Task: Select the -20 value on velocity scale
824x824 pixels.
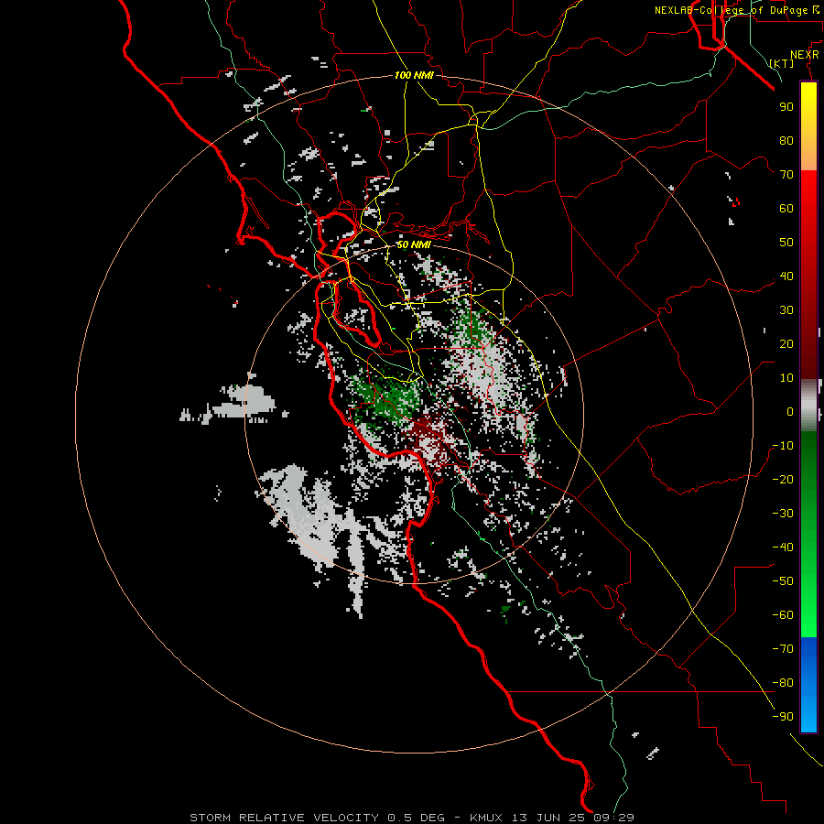Action: [x=783, y=479]
